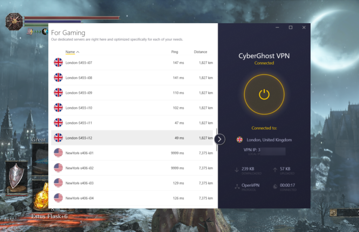Click the US flag icon beside NewYork-s406-i01
This screenshot has height=232, width=359.
(x=58, y=152)
